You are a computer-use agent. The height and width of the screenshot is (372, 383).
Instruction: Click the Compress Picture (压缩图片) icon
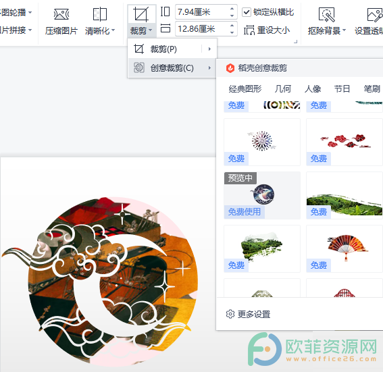coord(61,14)
